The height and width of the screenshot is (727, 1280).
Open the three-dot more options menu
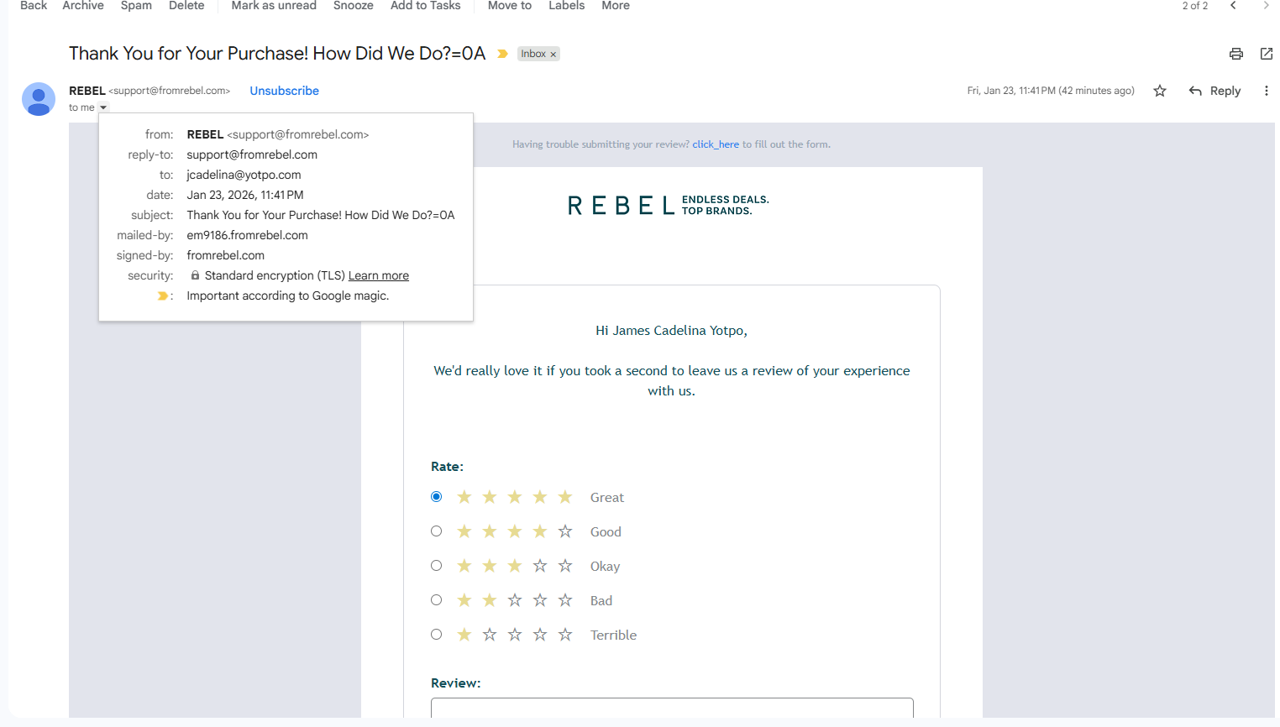point(1266,91)
